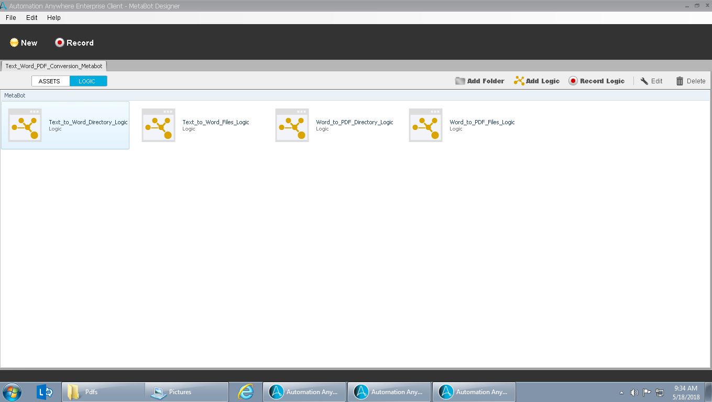This screenshot has width=712, height=402.
Task: Open the Edit menu
Action: point(32,17)
